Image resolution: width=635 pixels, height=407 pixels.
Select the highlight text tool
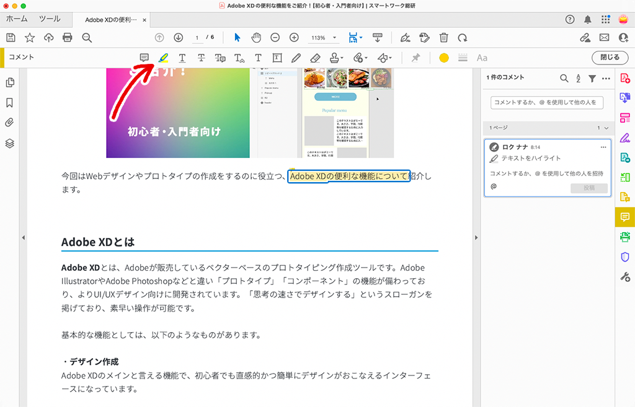pos(163,58)
